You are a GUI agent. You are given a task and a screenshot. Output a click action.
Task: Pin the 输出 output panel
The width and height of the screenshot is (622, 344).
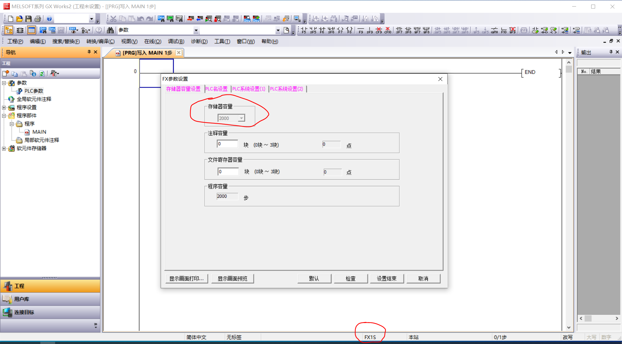(611, 52)
